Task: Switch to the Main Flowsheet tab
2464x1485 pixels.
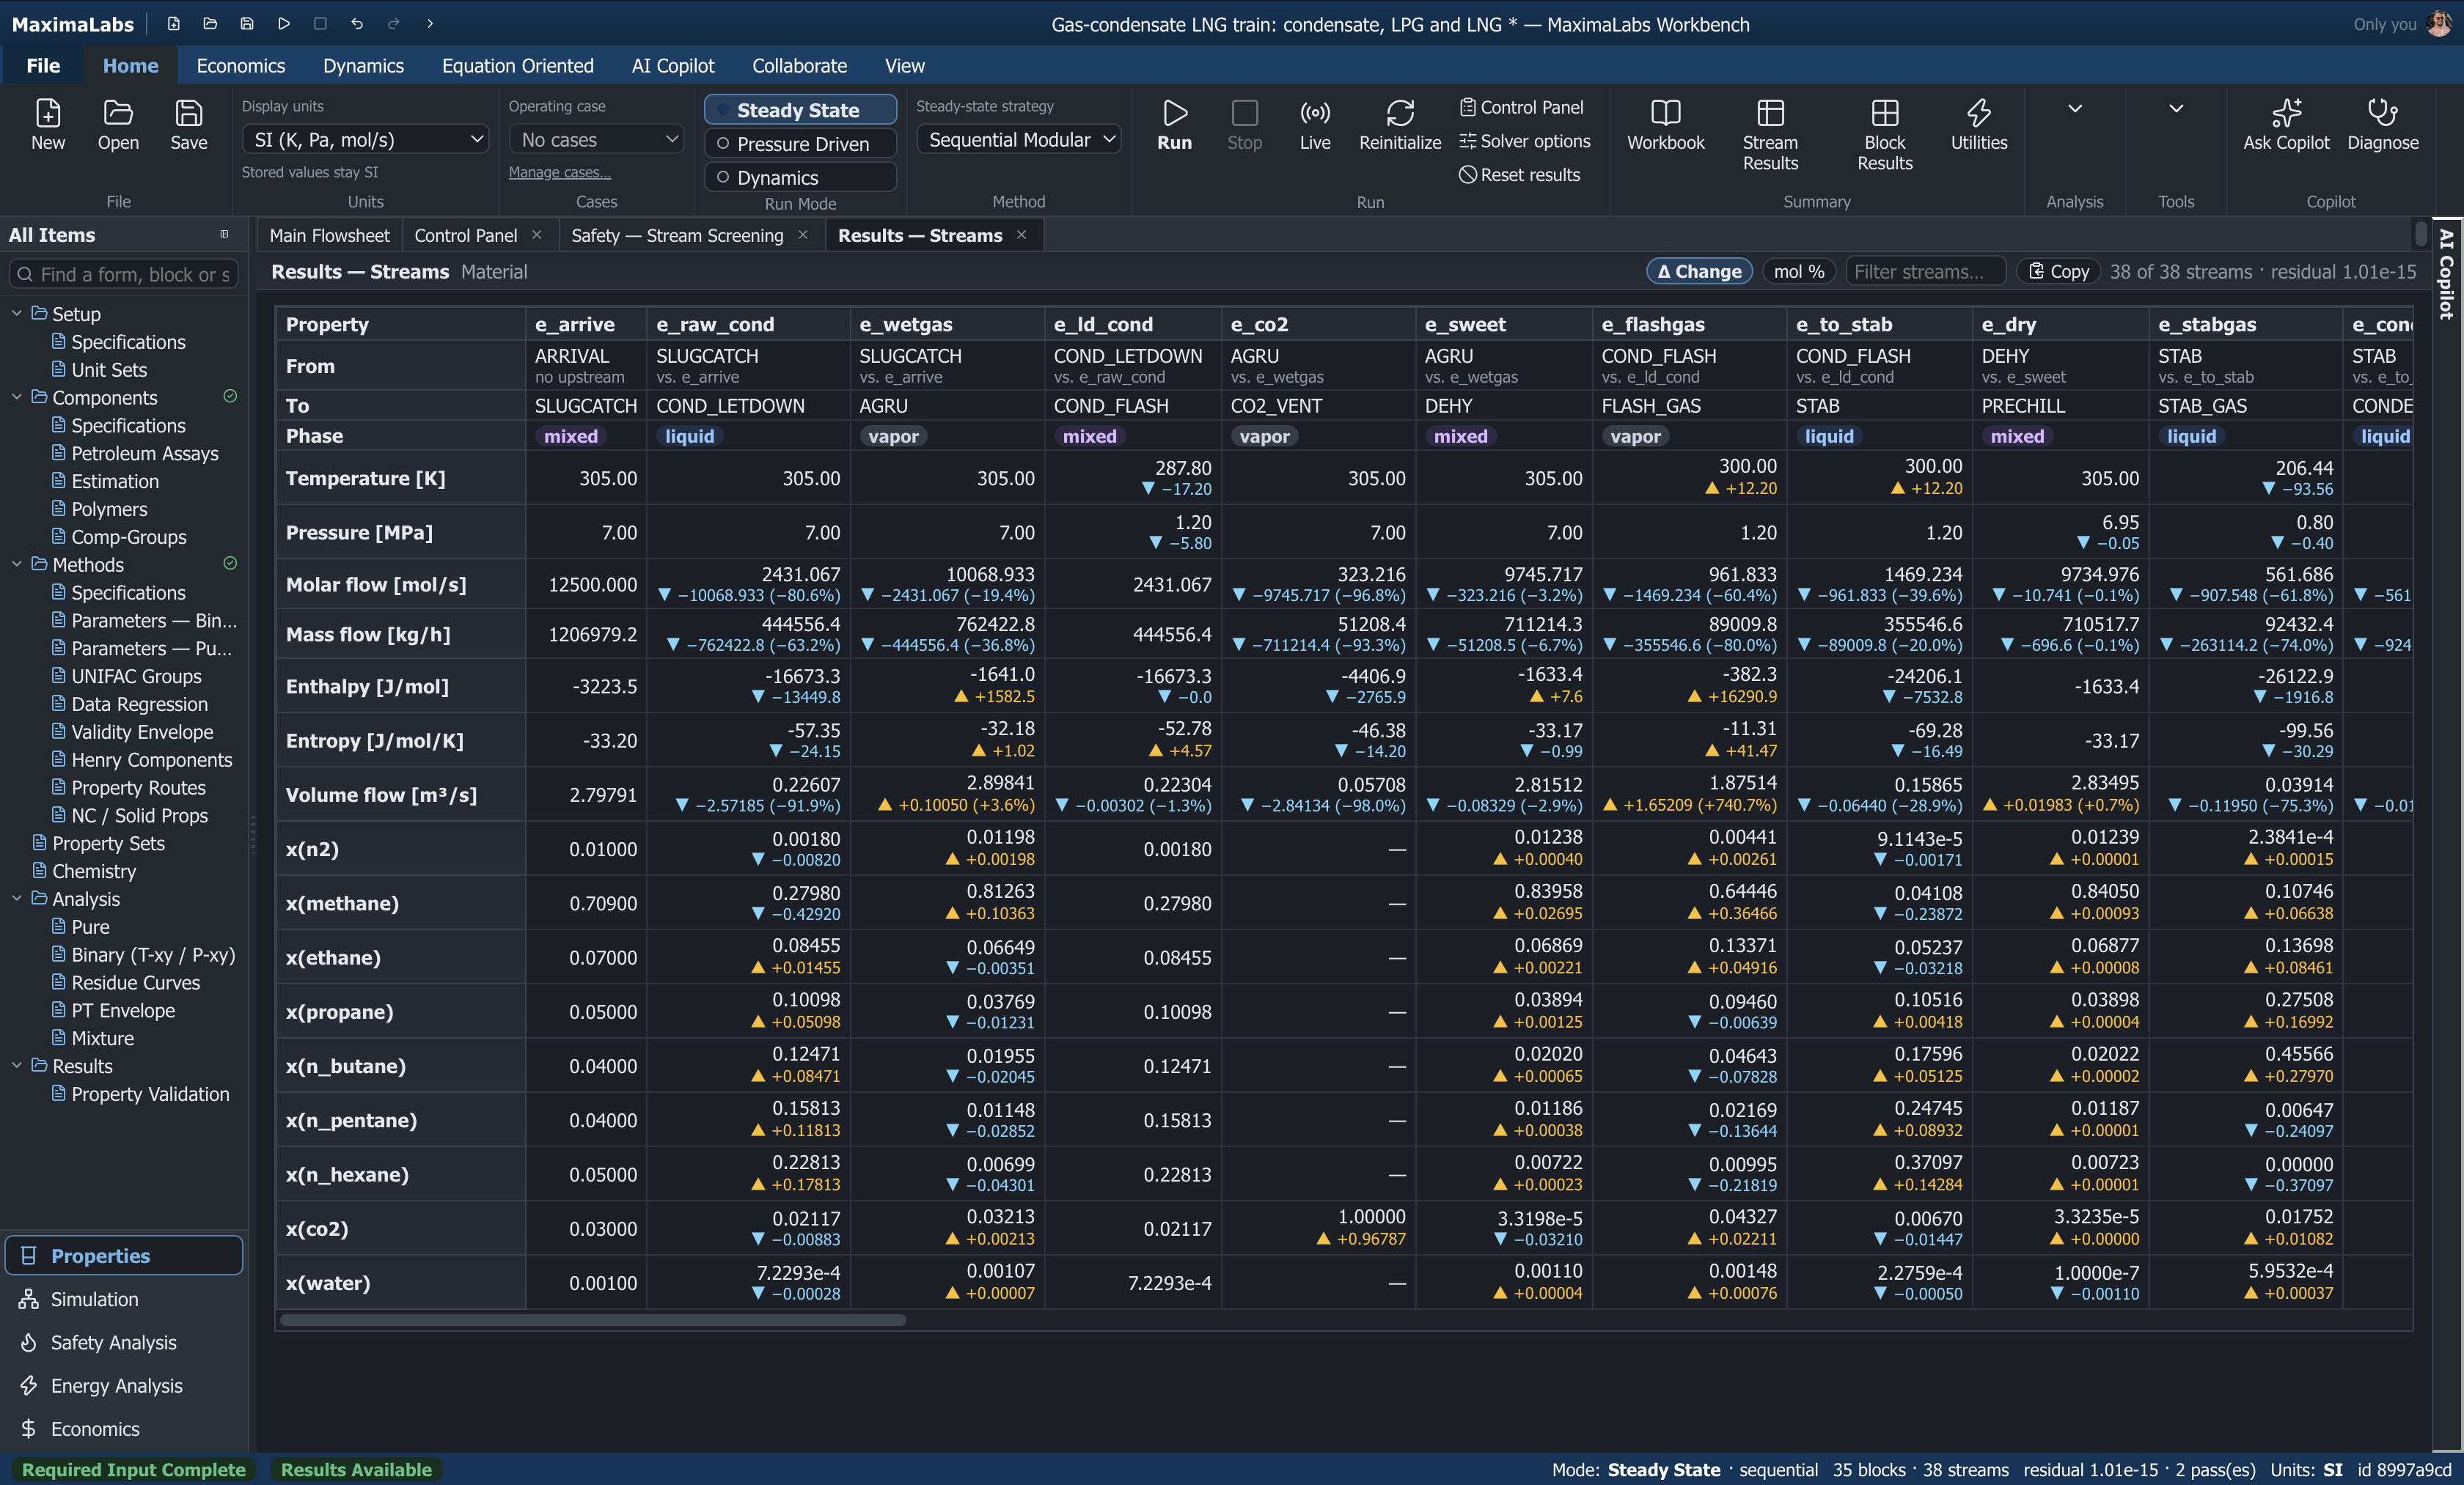Action: click(329, 236)
